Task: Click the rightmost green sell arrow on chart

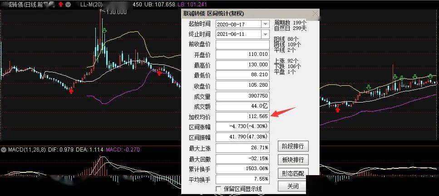Action: pos(431,77)
